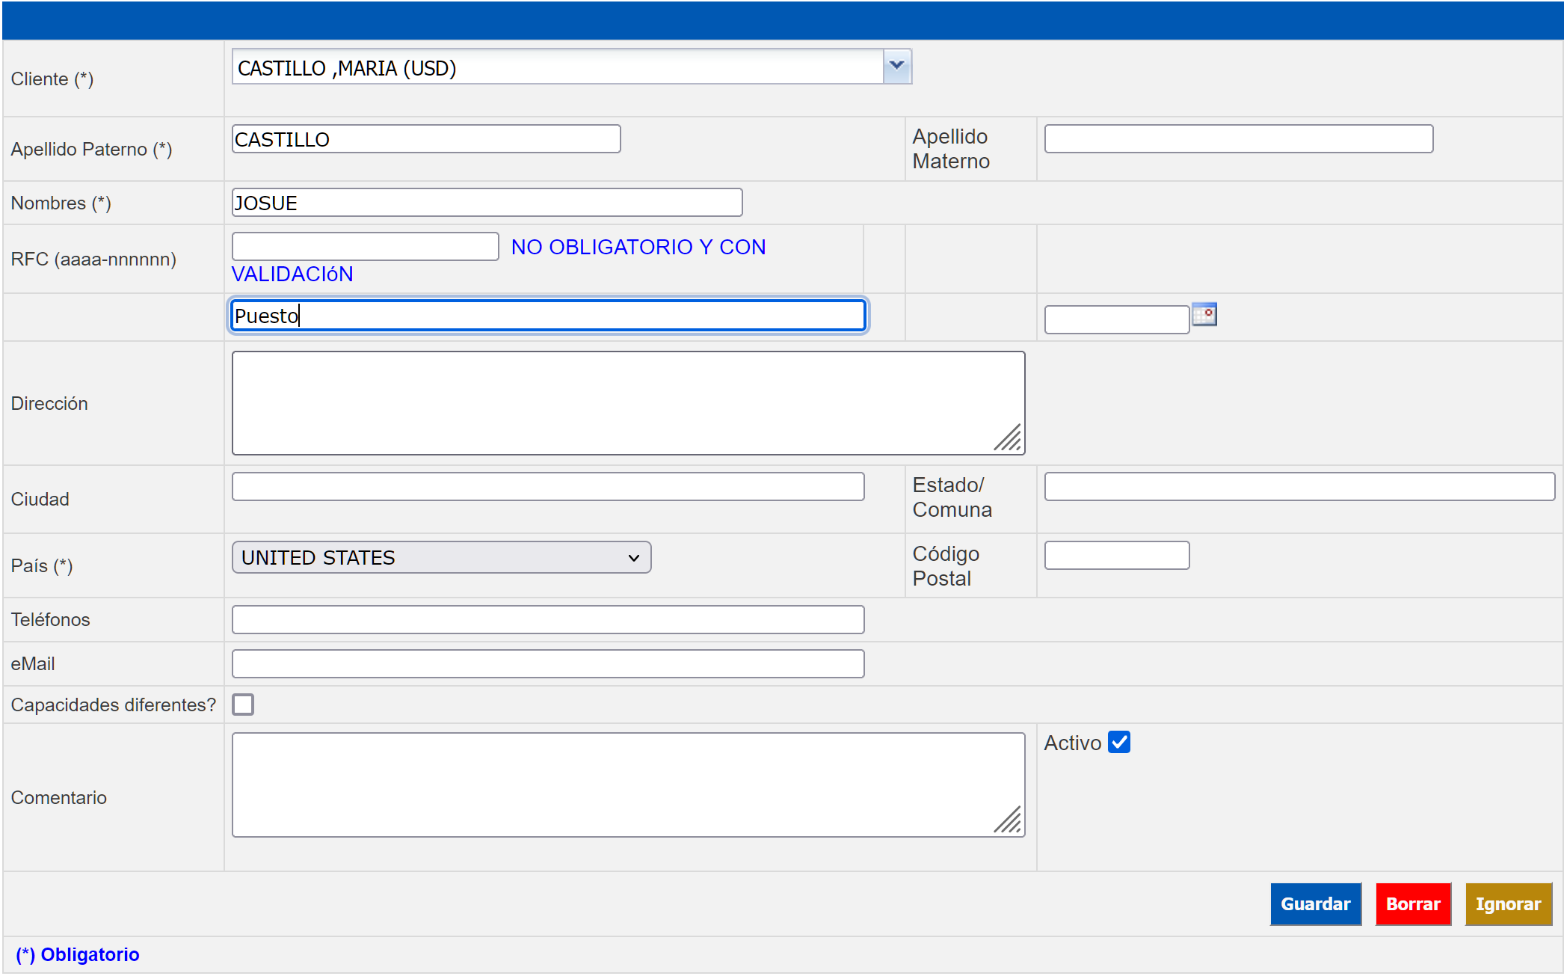Click the Comentario label

pos(58,797)
